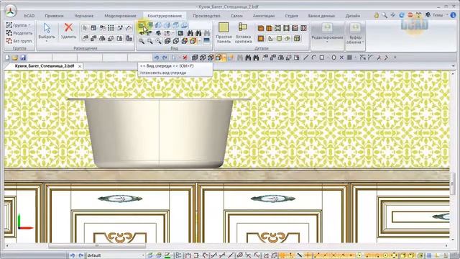The height and width of the screenshot is (259, 460).
Task: Click the Простая панель button
Action: pyautogui.click(x=224, y=33)
